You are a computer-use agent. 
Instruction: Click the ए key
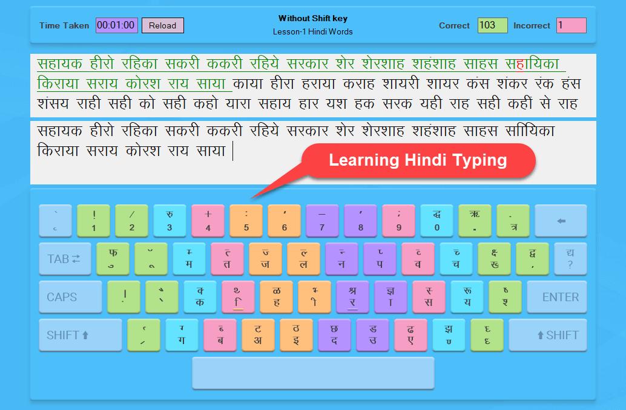[411, 335]
